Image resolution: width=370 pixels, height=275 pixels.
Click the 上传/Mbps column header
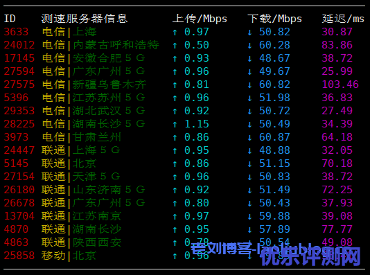pos(200,19)
